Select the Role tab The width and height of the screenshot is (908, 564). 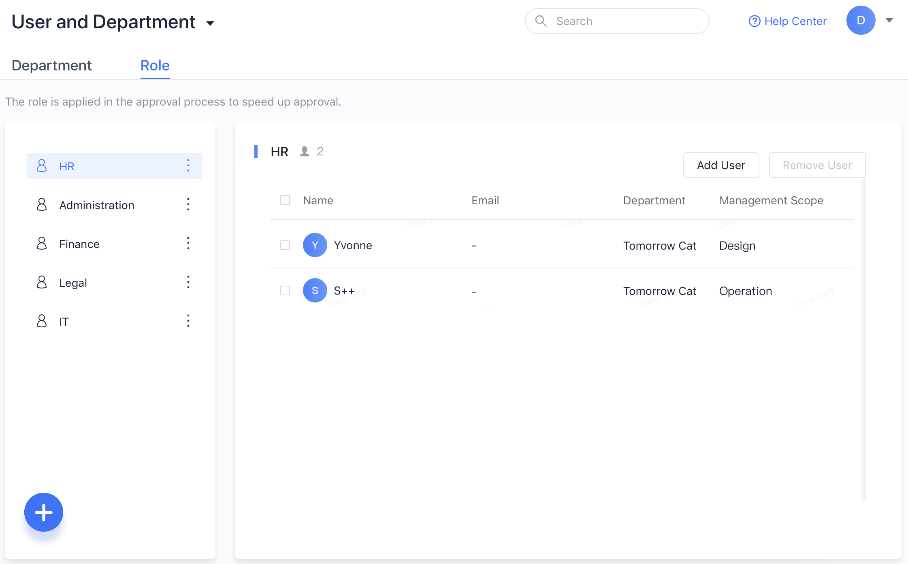[x=155, y=66]
